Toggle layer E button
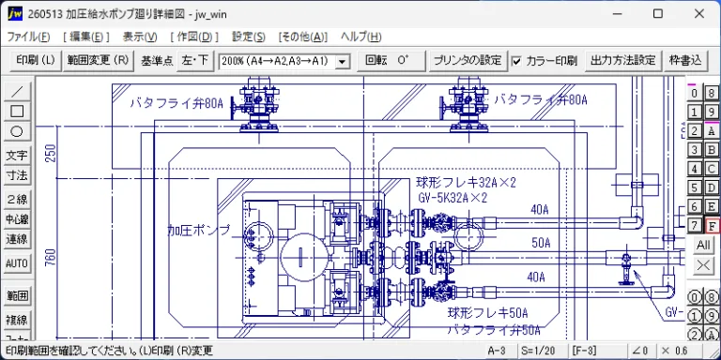Viewport: 721px width, 360px height. click(712, 206)
